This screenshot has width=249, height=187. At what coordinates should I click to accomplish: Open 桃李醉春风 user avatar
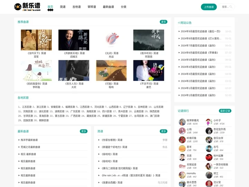[x=182, y=122]
